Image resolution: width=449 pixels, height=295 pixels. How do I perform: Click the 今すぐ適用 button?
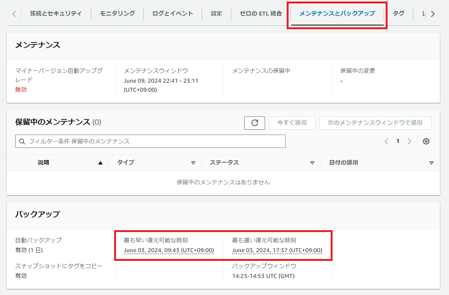point(292,123)
